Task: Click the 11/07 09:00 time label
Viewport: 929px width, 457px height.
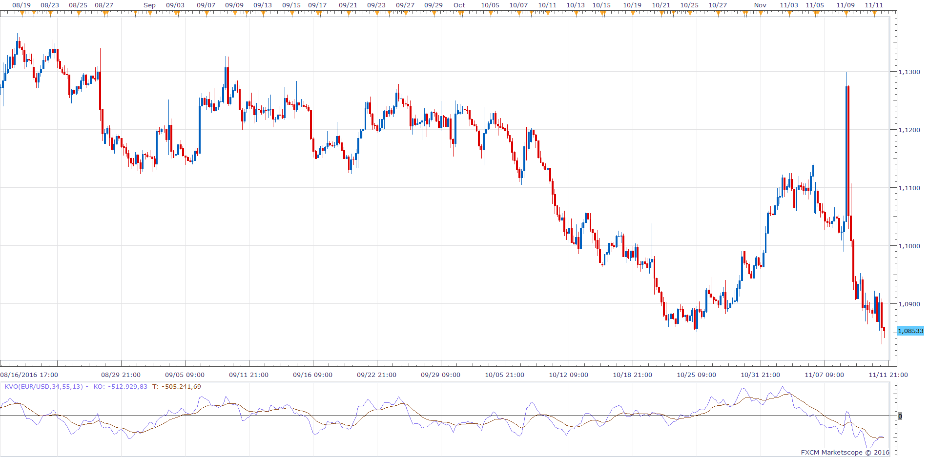Action: click(824, 375)
